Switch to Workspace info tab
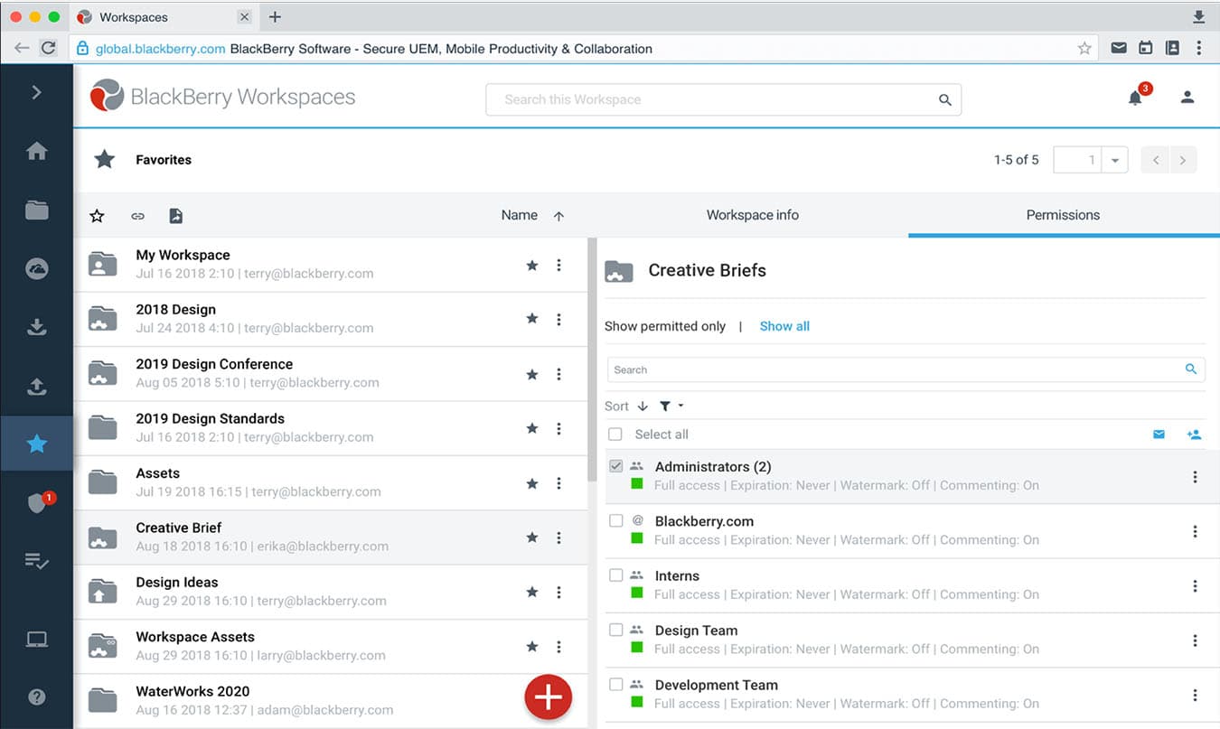 (x=752, y=215)
